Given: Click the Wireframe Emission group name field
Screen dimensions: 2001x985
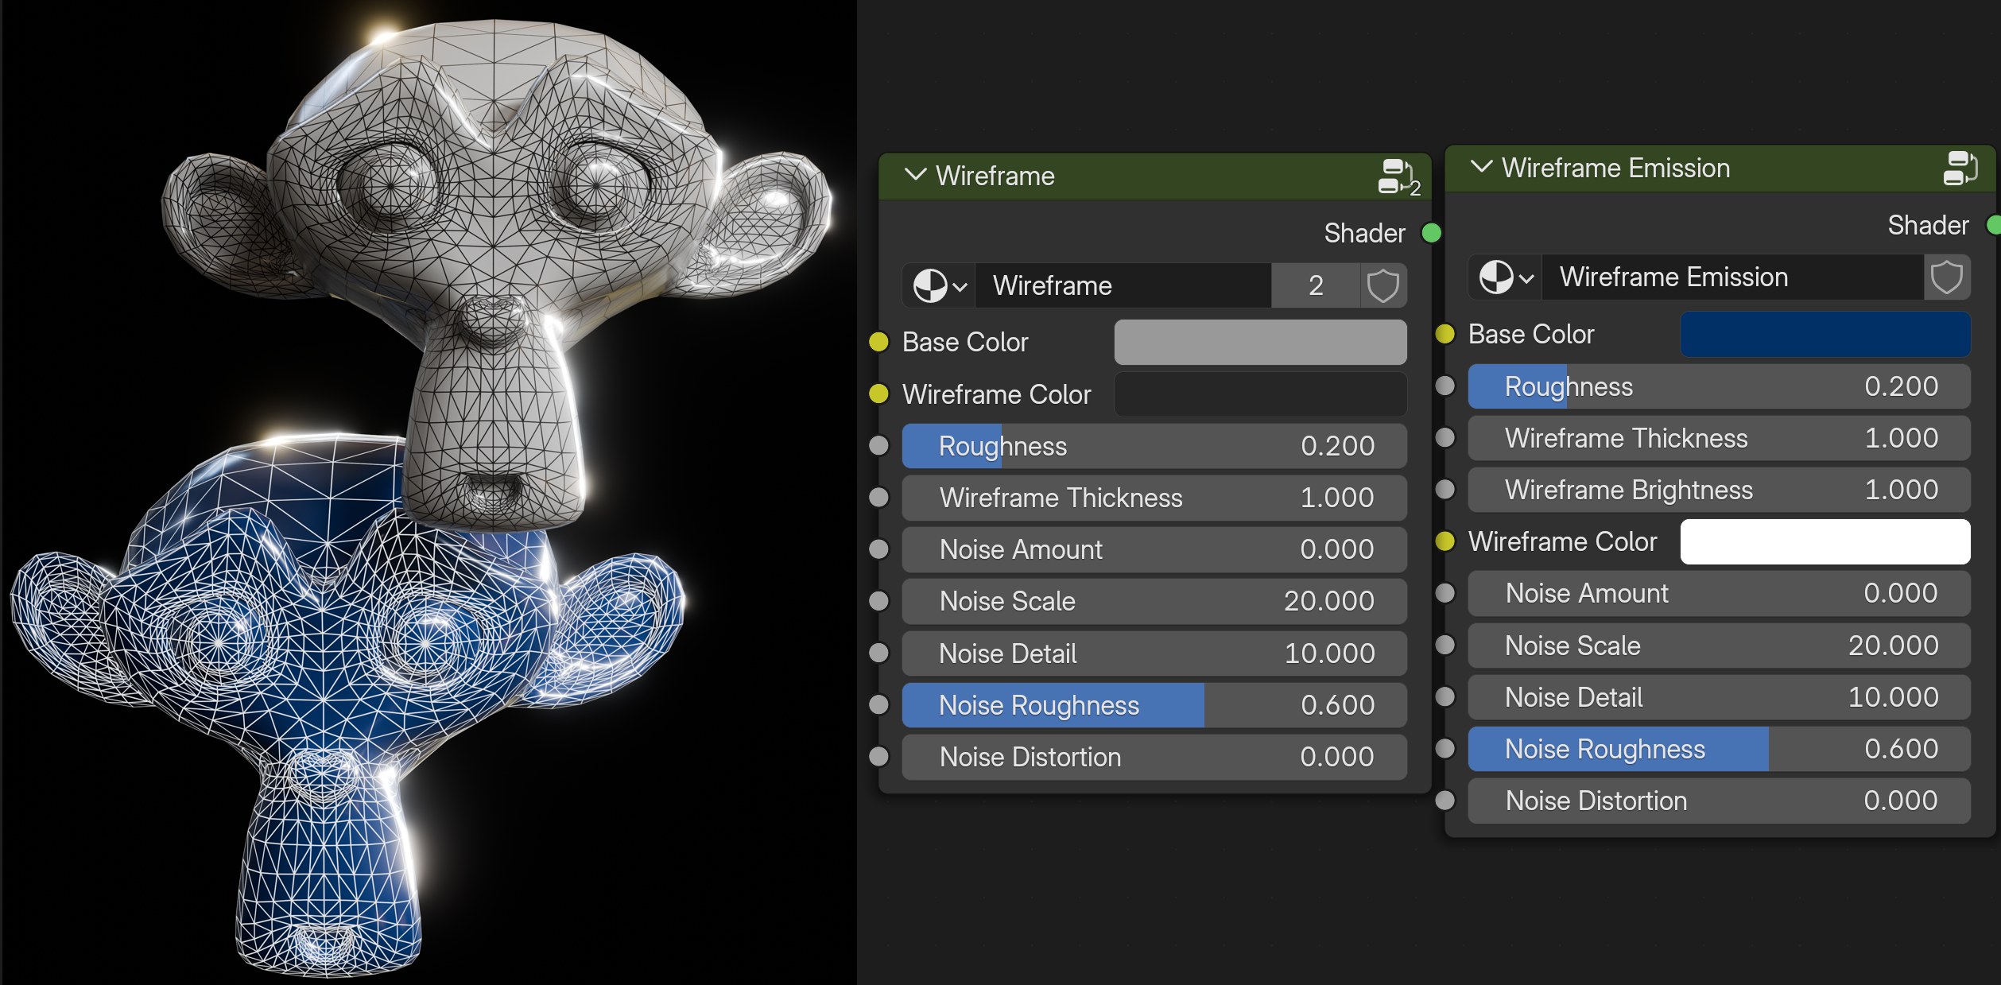Looking at the screenshot, I should 1731,277.
